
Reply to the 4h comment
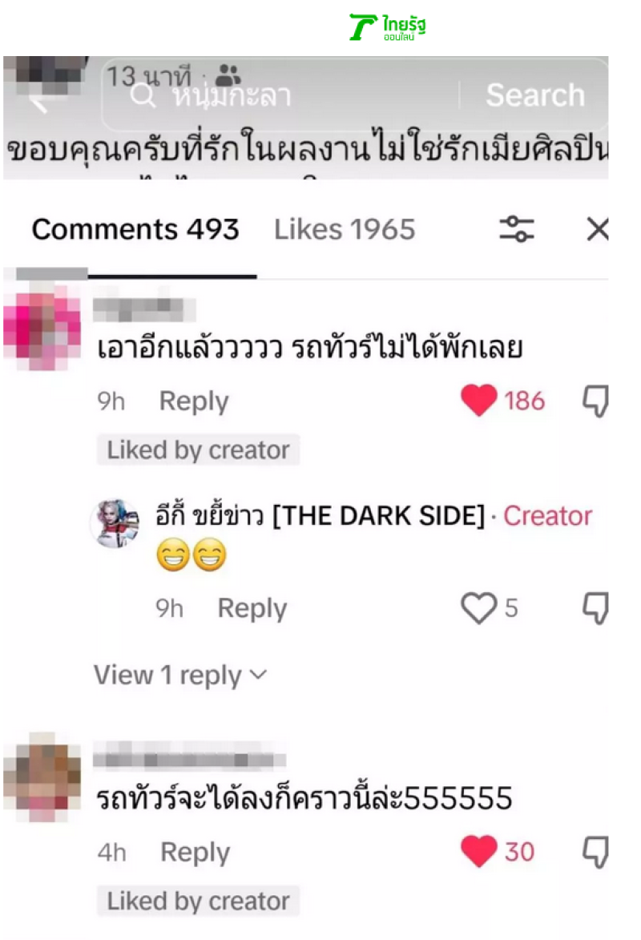(x=195, y=852)
